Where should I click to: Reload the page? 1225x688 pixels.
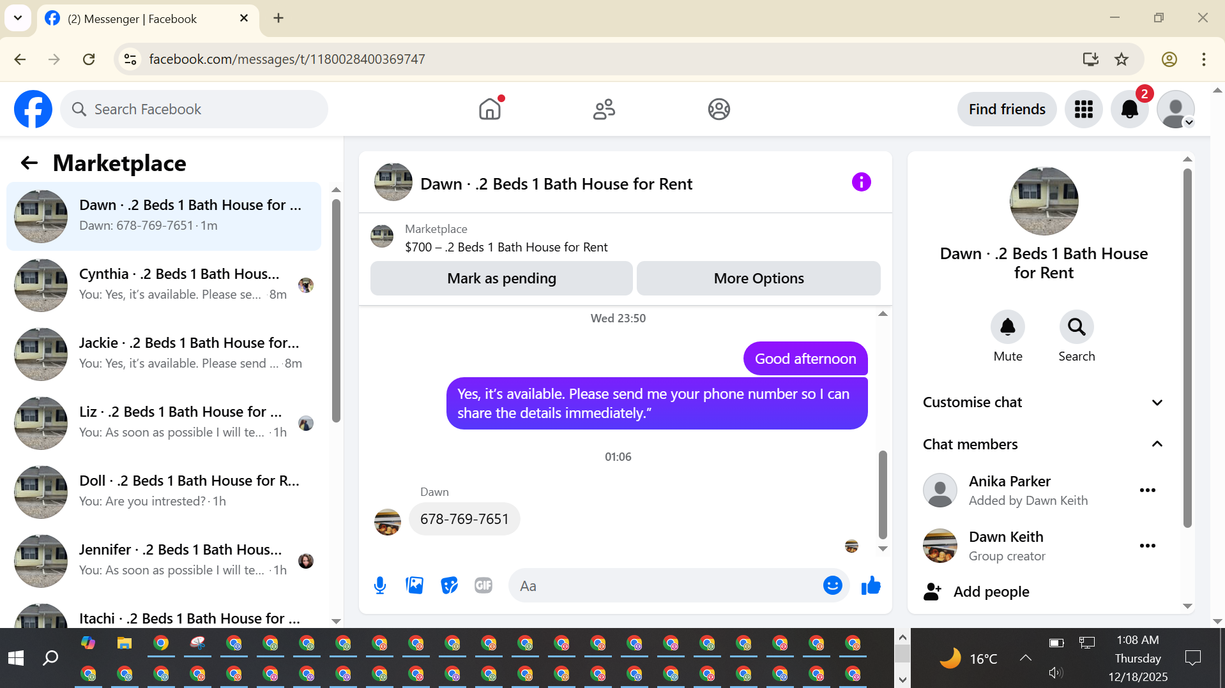[89, 59]
